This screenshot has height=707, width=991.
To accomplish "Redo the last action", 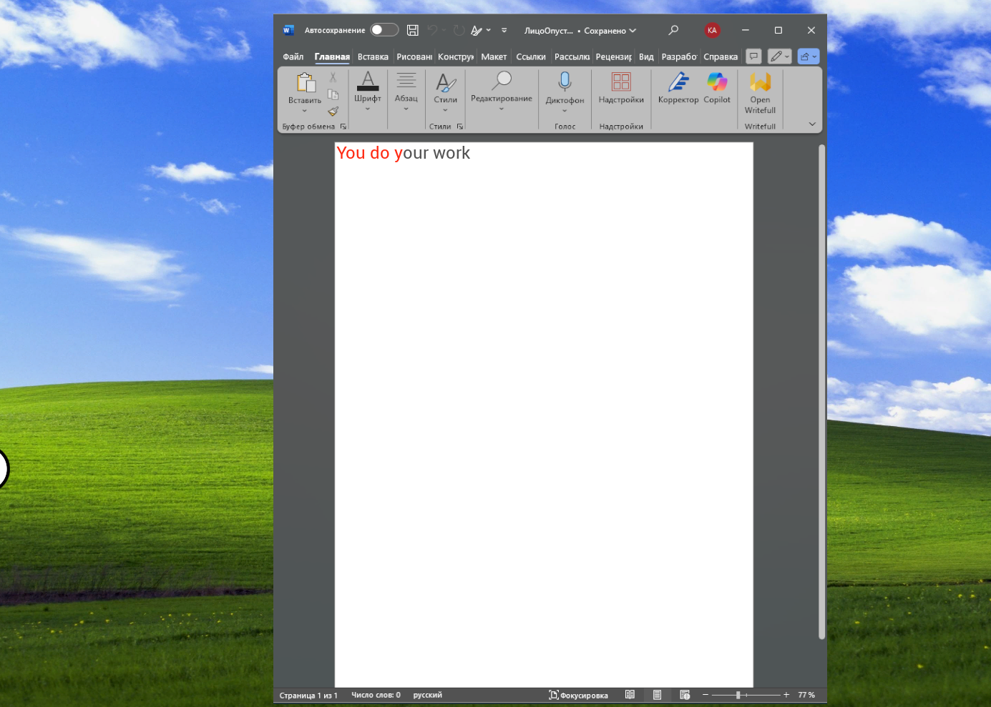I will [x=459, y=30].
